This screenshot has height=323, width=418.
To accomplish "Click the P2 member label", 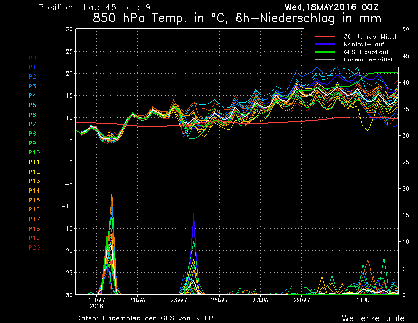I will [32, 77].
